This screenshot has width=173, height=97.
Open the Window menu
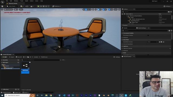pyautogui.click(x=16, y=1)
